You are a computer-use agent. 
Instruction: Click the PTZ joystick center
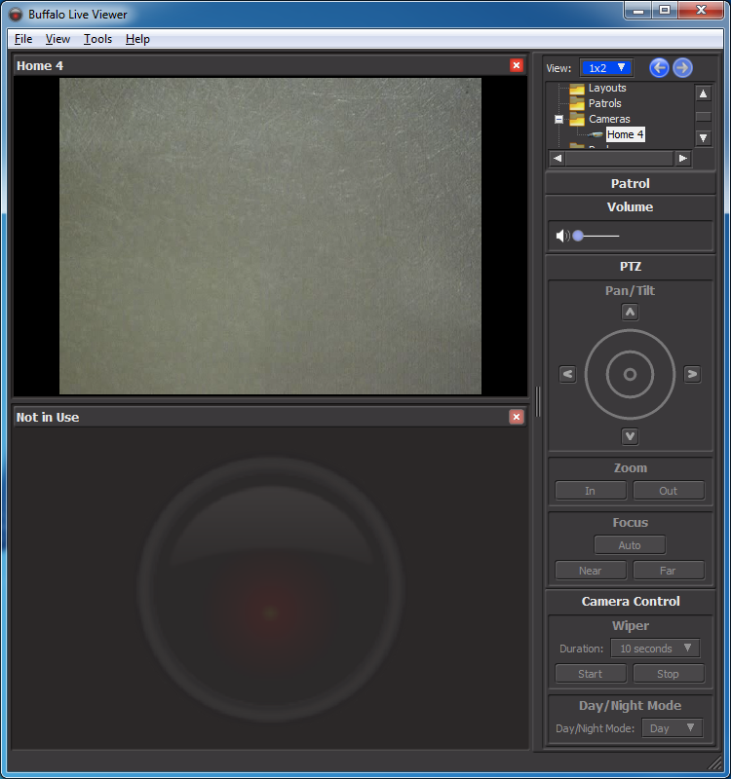[631, 375]
